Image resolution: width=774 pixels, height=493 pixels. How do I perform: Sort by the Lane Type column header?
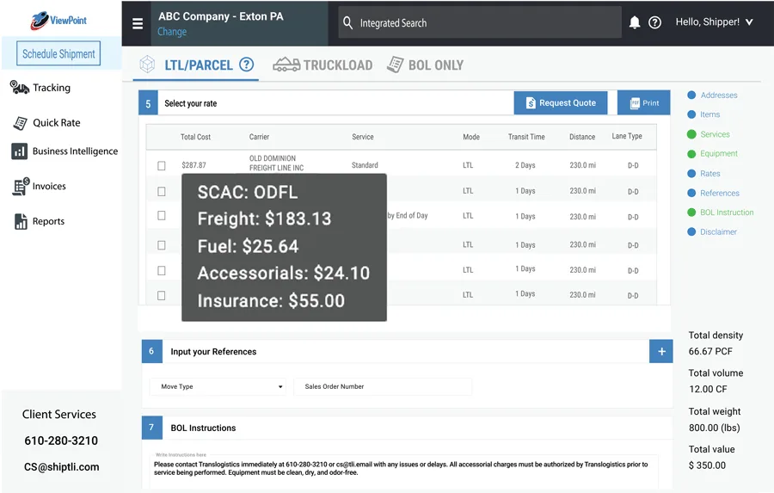coord(627,136)
